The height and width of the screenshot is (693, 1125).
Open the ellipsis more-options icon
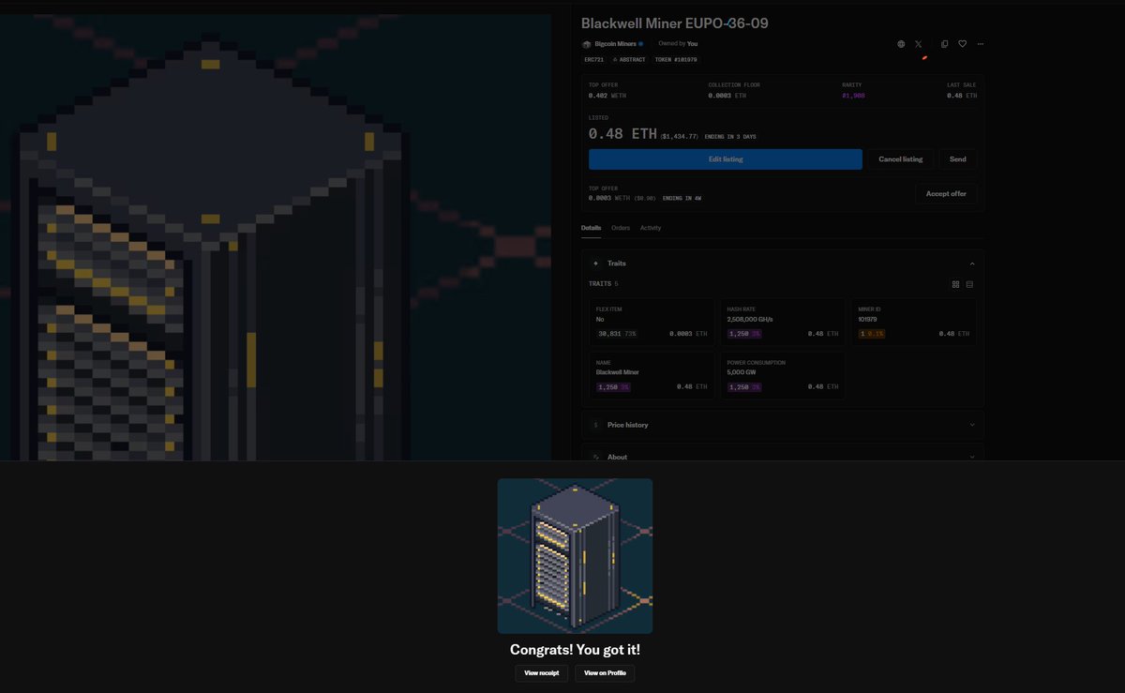pyautogui.click(x=981, y=43)
